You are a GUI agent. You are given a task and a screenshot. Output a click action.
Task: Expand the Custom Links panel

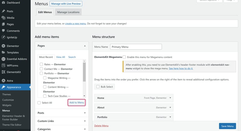pos(62,121)
